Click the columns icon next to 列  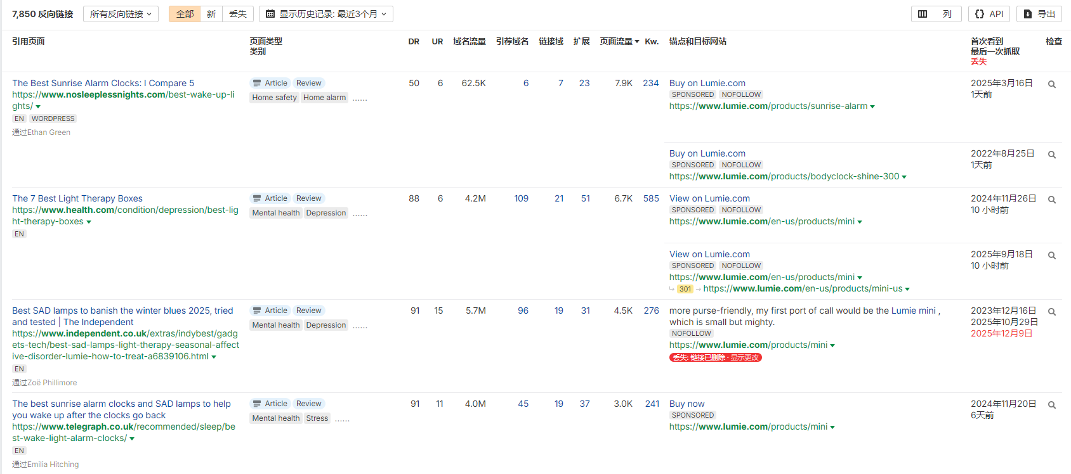point(923,14)
